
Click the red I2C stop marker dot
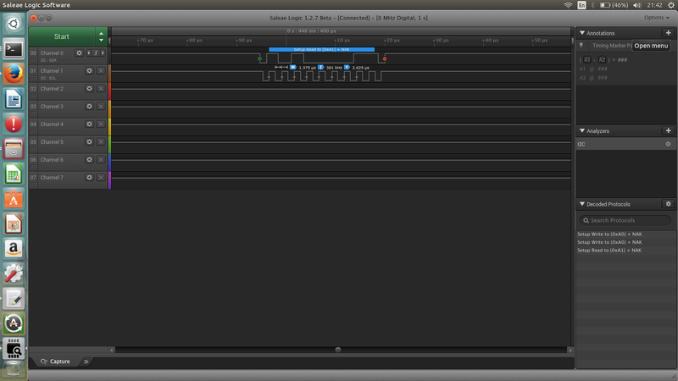[x=385, y=58]
